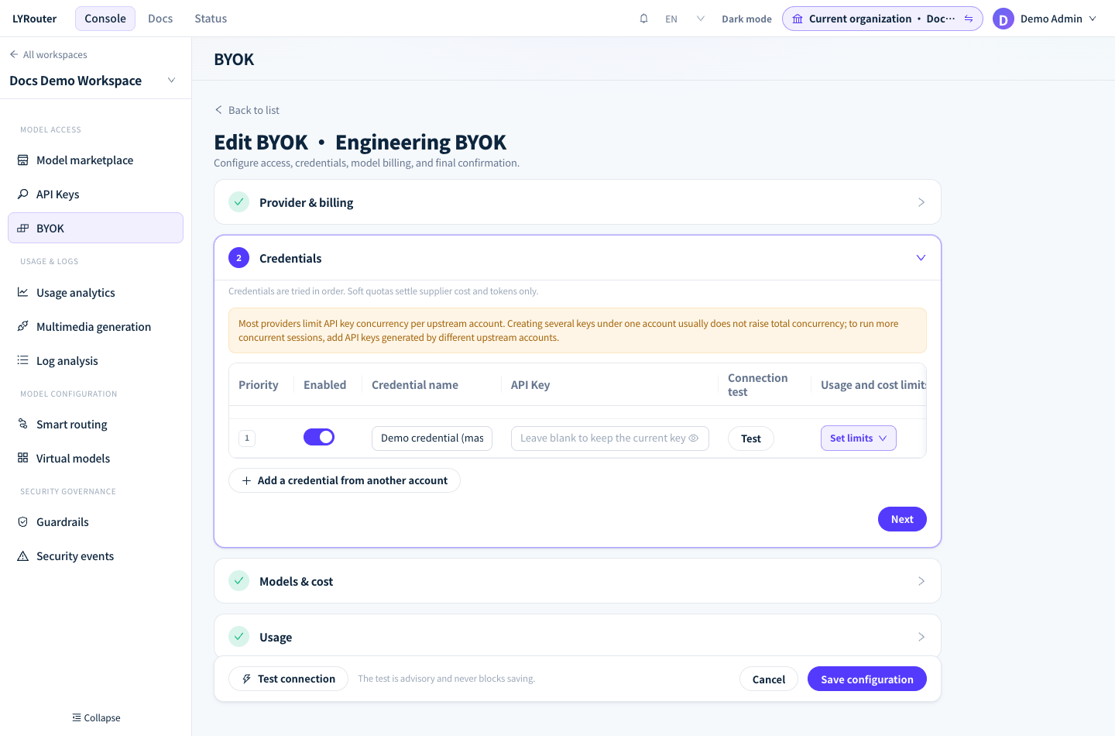Screen dimensions: 1115x736
Task: Expand the Usage section chevron
Action: tap(921, 637)
